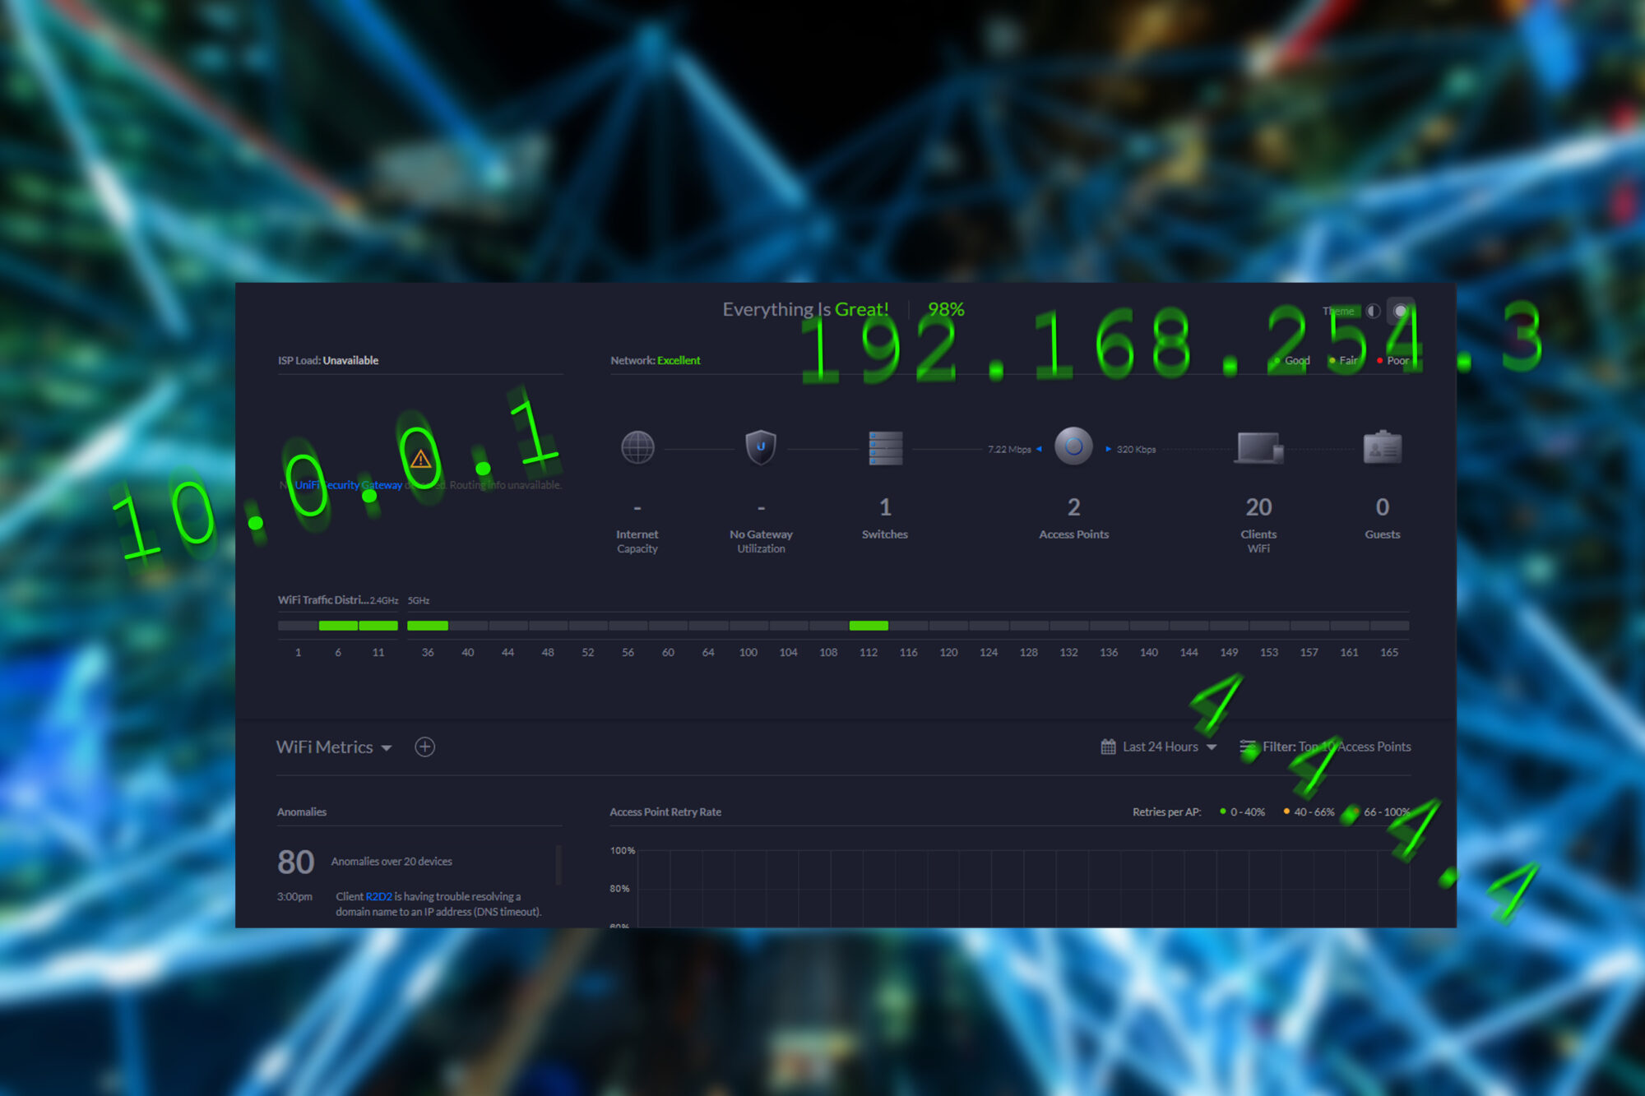Viewport: 1645px width, 1096px height.
Task: Click the 1 Switches count
Action: pyautogui.click(x=885, y=506)
